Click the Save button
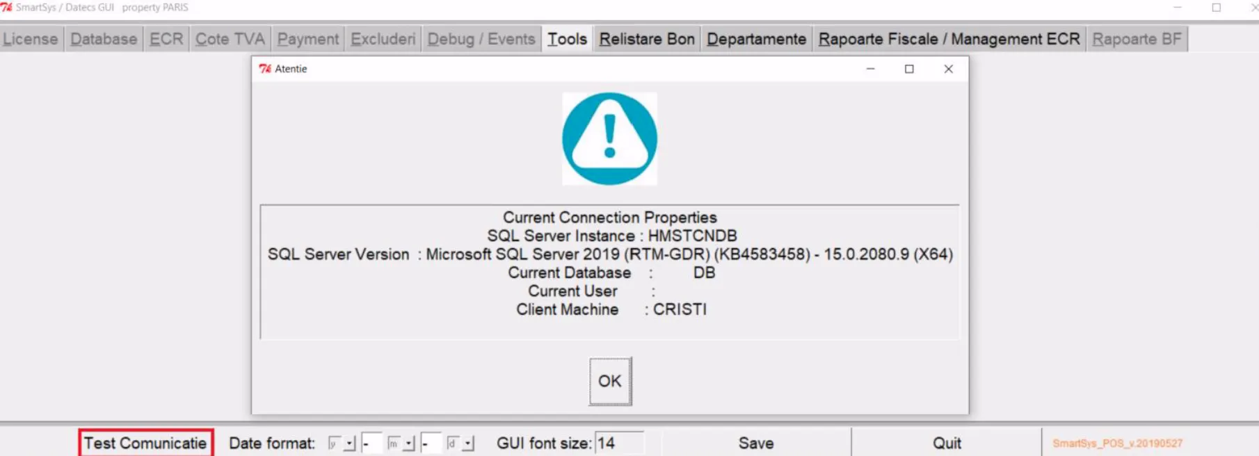 (756, 443)
